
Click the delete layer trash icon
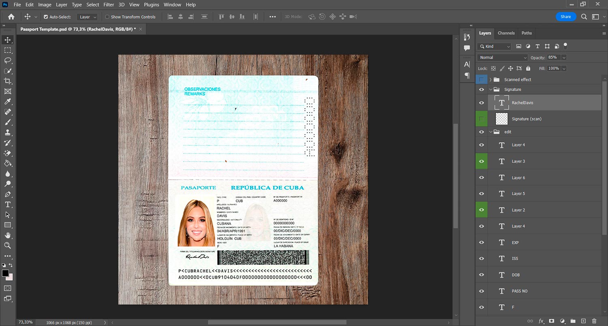594,321
